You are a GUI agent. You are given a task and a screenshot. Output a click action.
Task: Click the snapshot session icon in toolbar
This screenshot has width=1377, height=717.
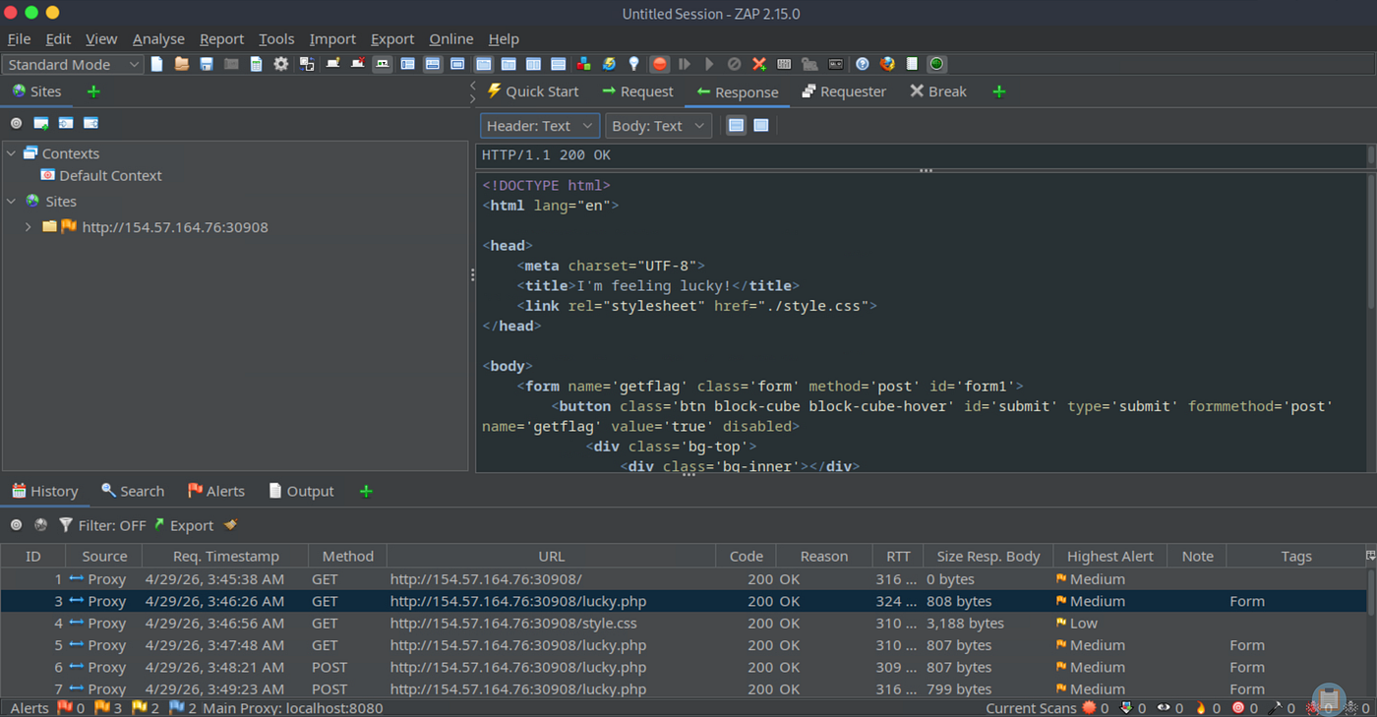point(231,64)
